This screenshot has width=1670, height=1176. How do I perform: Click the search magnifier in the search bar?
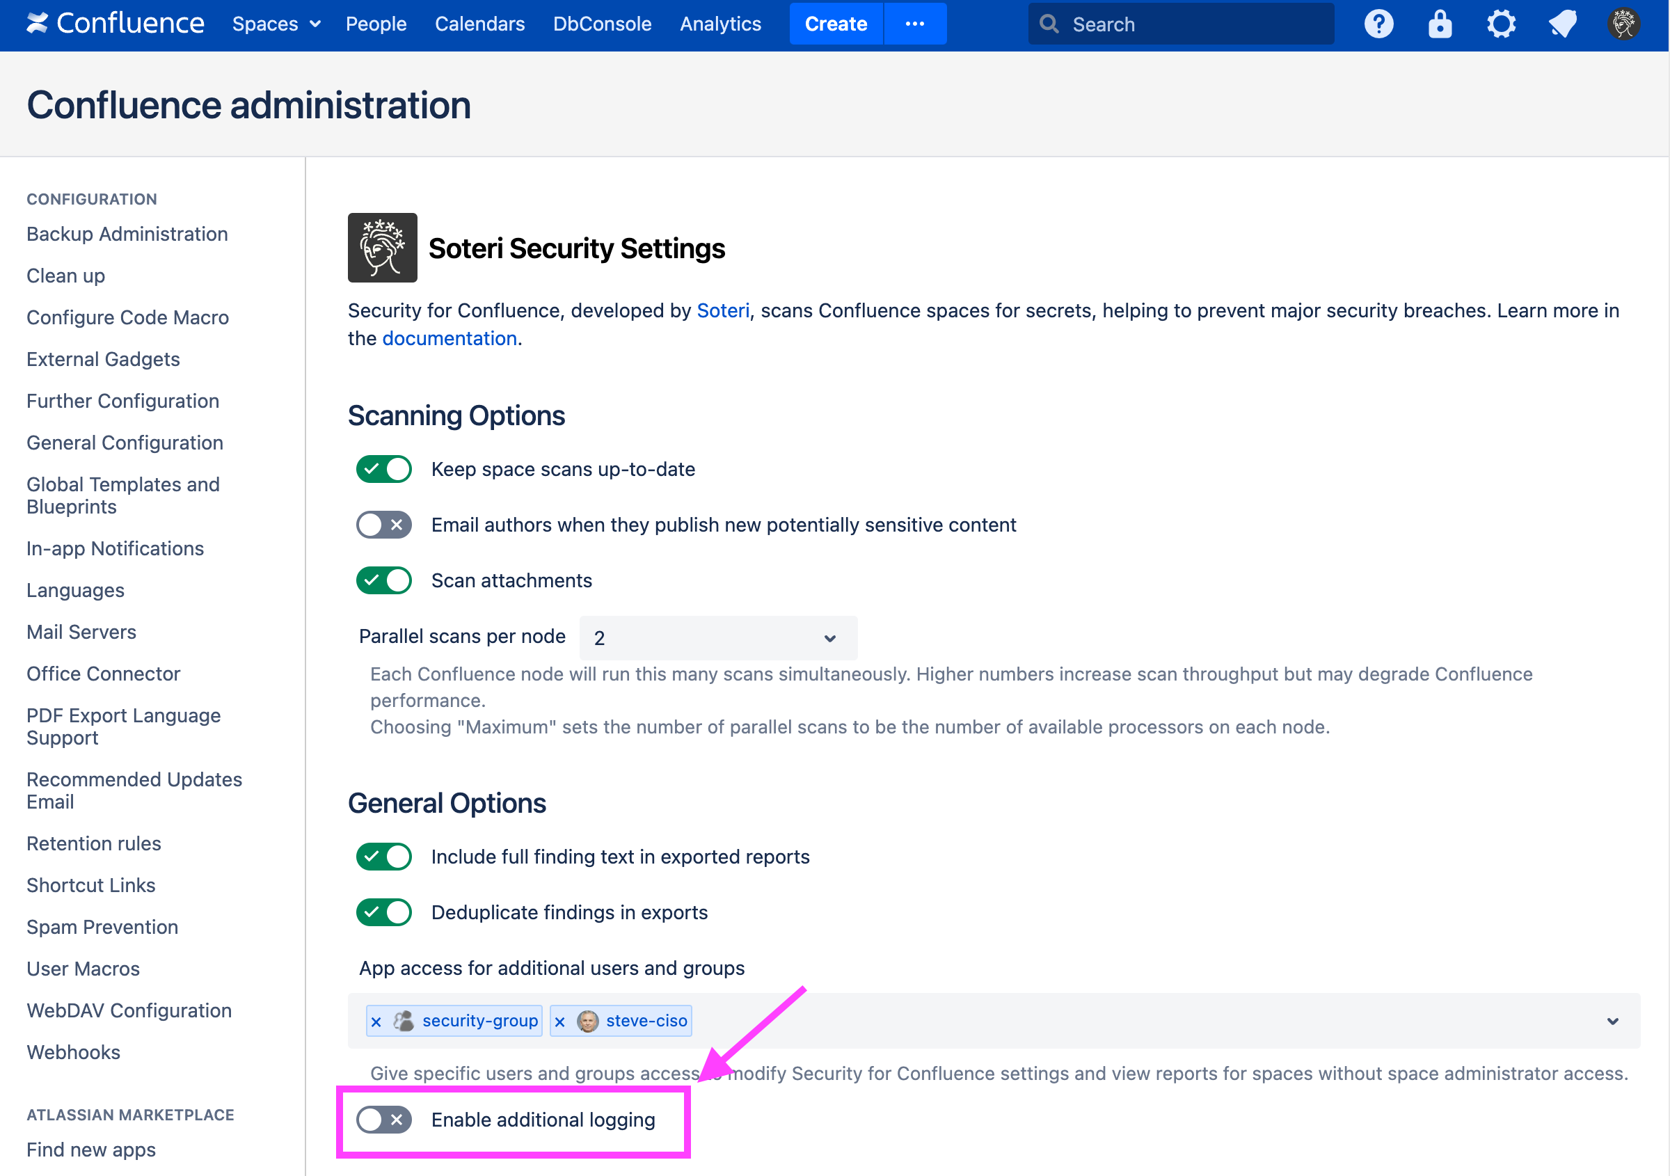[1048, 24]
